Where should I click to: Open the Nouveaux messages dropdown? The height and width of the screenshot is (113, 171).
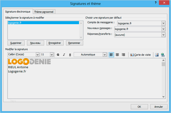click(163, 29)
